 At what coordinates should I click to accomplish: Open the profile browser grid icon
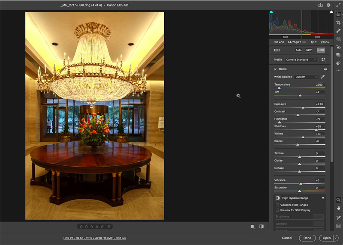(323, 60)
